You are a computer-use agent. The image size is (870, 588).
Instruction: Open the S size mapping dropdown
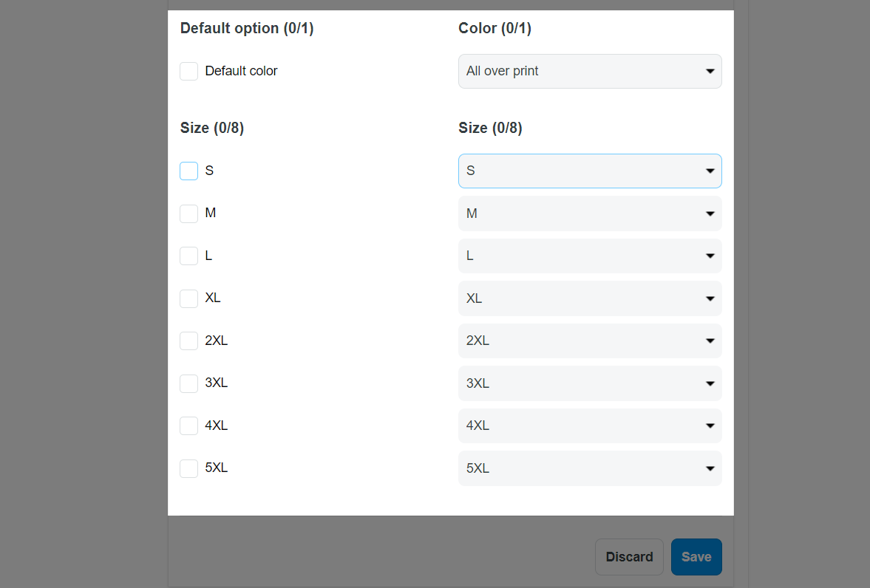590,171
